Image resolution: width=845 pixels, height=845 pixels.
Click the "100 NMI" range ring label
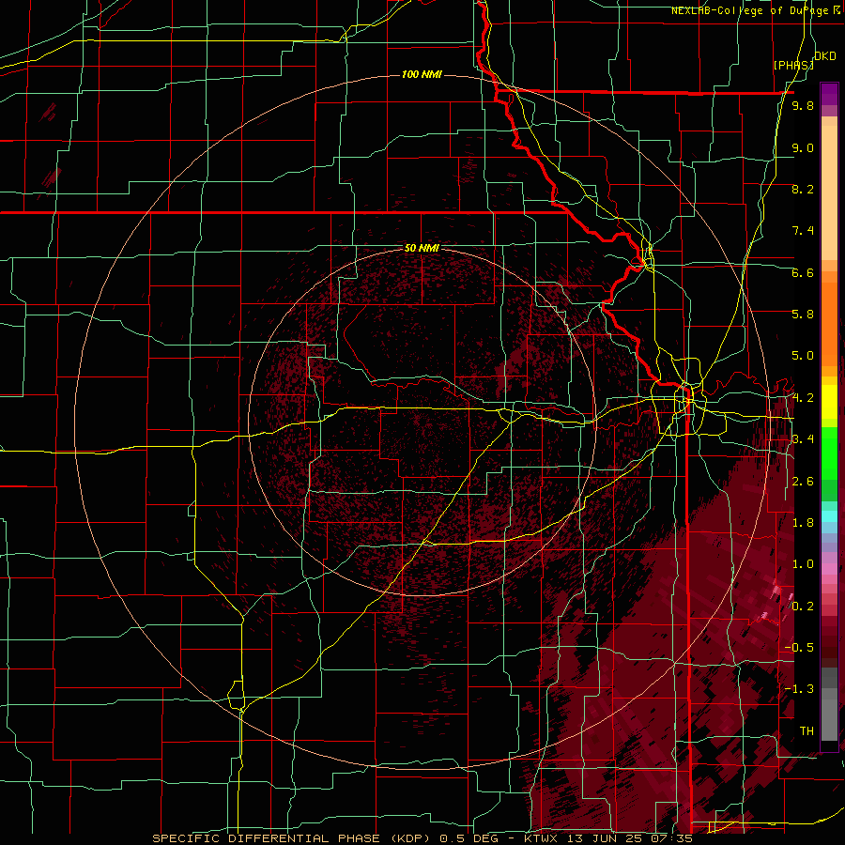click(x=422, y=74)
